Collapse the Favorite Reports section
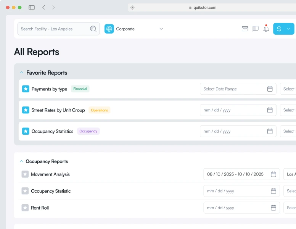 21,73
